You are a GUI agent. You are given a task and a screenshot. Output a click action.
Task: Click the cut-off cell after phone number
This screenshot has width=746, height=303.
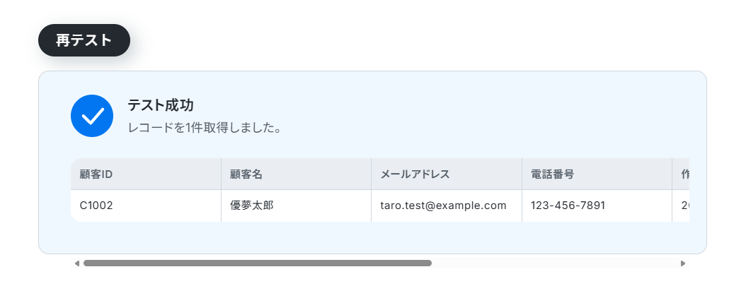[682, 206]
